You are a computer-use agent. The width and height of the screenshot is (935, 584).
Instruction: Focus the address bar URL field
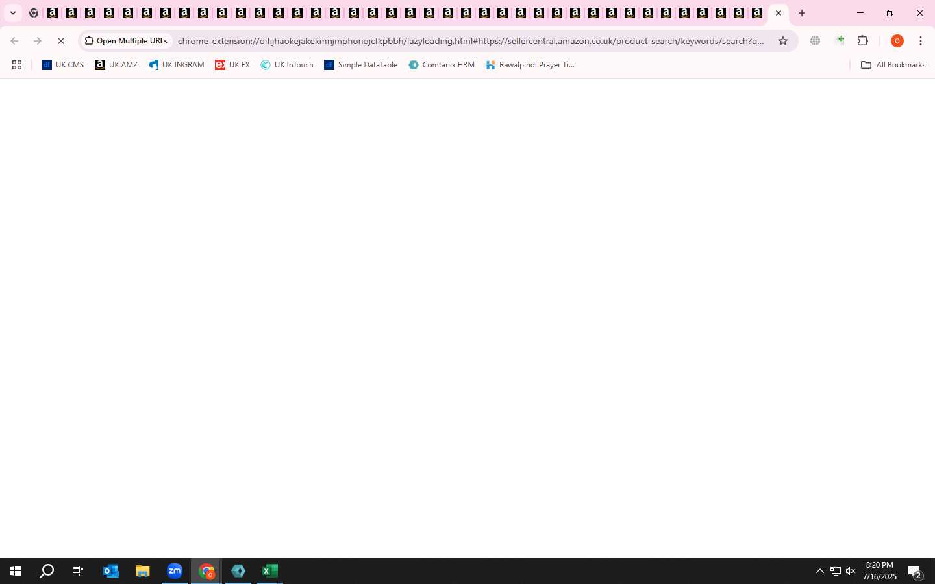point(471,41)
